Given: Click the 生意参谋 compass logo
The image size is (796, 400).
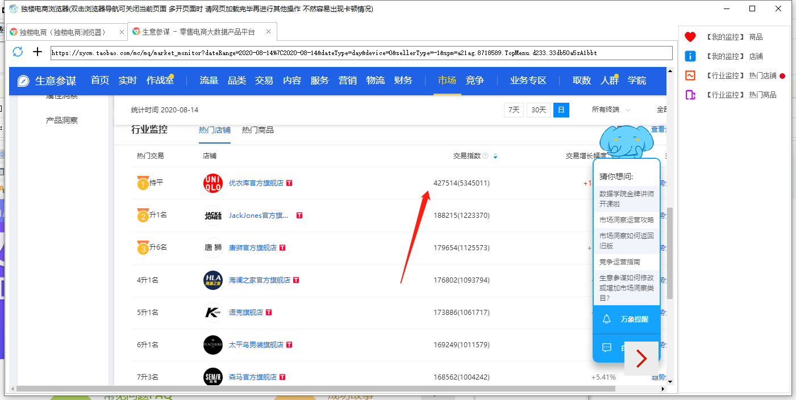Looking at the screenshot, I should tap(23, 81).
